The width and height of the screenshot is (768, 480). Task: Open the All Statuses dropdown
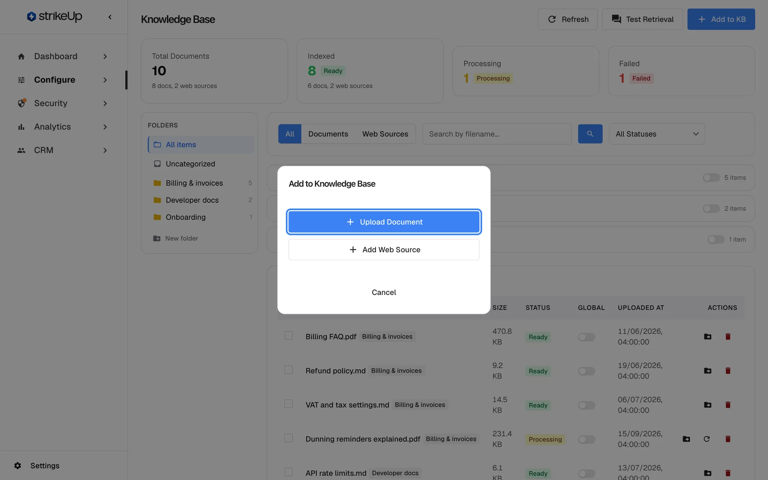point(657,134)
